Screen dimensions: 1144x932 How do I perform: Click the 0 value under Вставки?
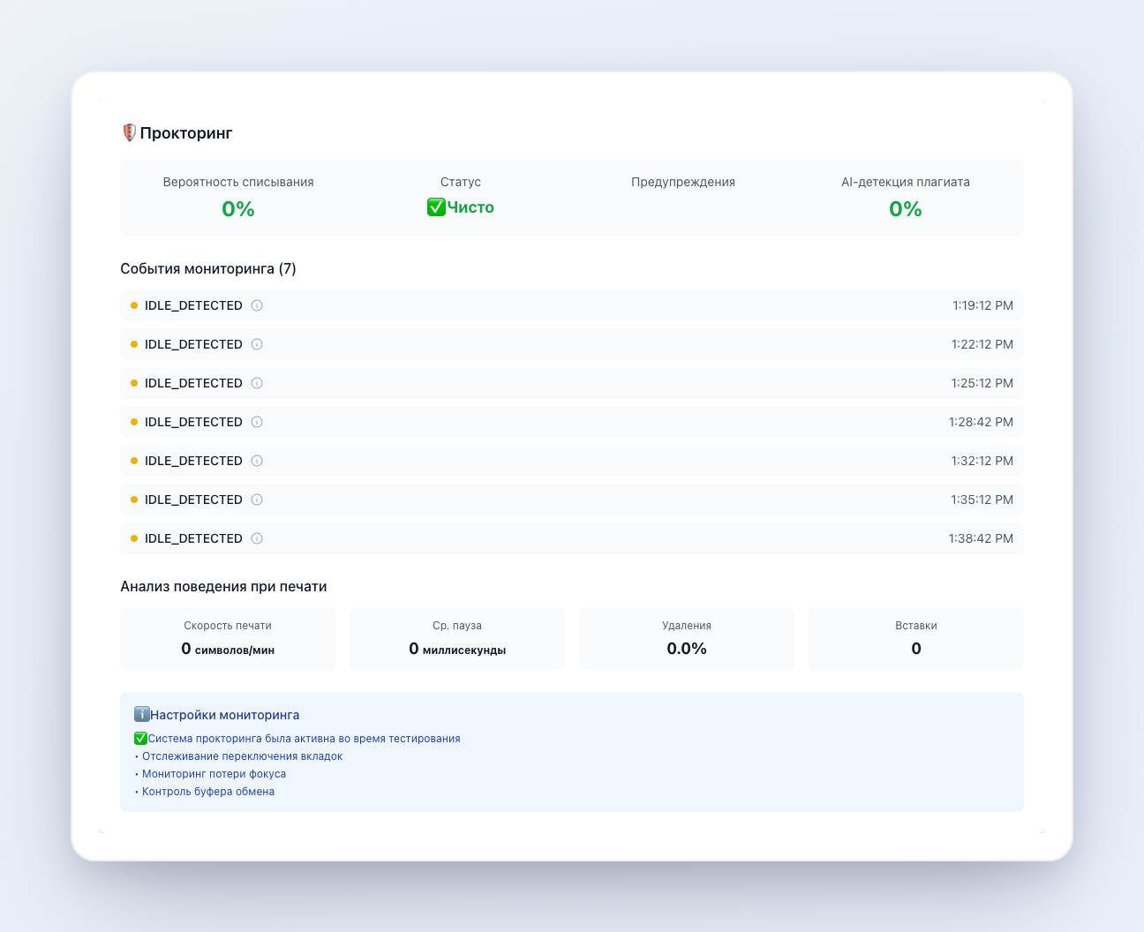pos(916,649)
